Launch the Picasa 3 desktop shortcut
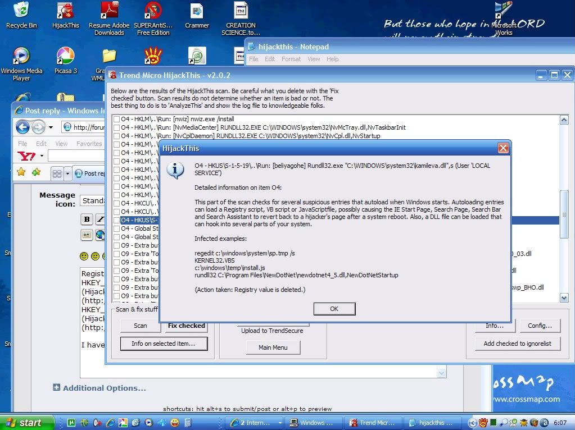The height and width of the screenshot is (430, 575). (x=66, y=60)
